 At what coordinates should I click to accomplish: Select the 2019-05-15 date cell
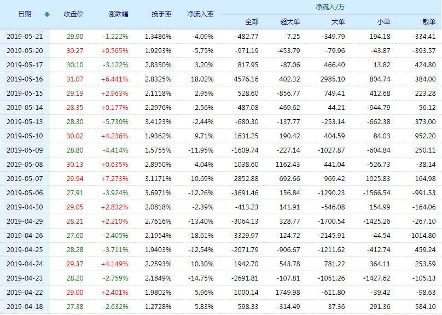pos(25,94)
